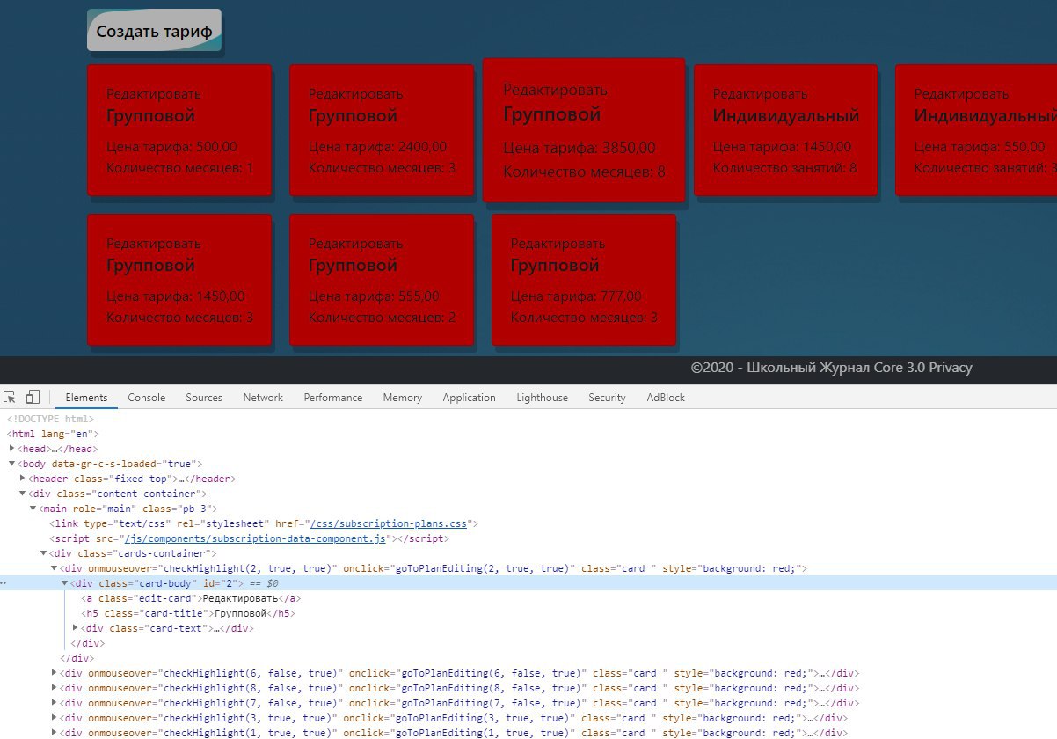This screenshot has width=1057, height=739.
Task: Open the AdBlock tab
Action: (666, 398)
